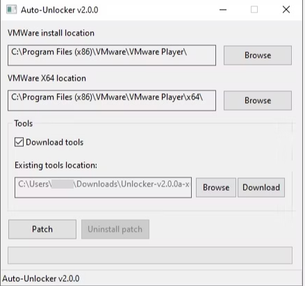
Task: Close the Auto-Unlocker window
Action: [x=286, y=10]
